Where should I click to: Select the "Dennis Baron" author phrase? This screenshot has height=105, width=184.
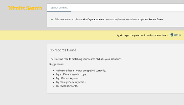click(x=156, y=20)
